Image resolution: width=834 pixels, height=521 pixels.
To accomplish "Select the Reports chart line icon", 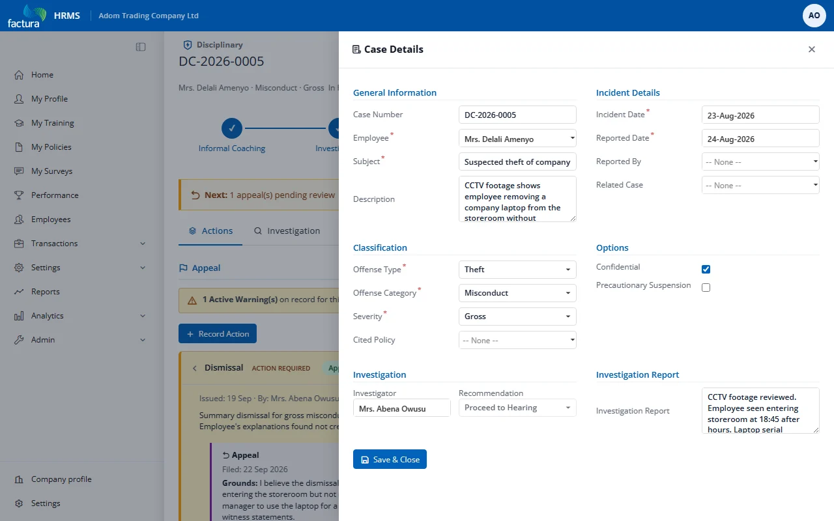I will (x=19, y=292).
